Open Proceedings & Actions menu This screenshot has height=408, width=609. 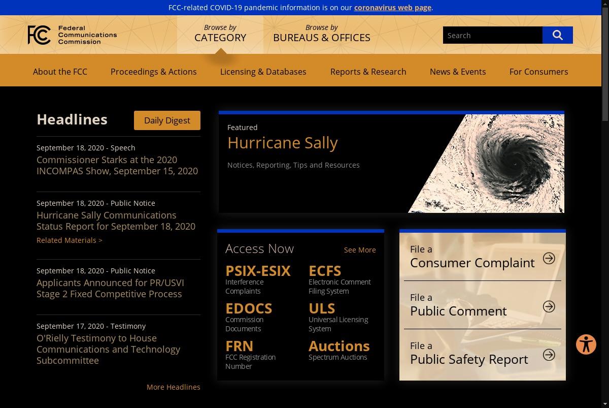click(x=154, y=72)
